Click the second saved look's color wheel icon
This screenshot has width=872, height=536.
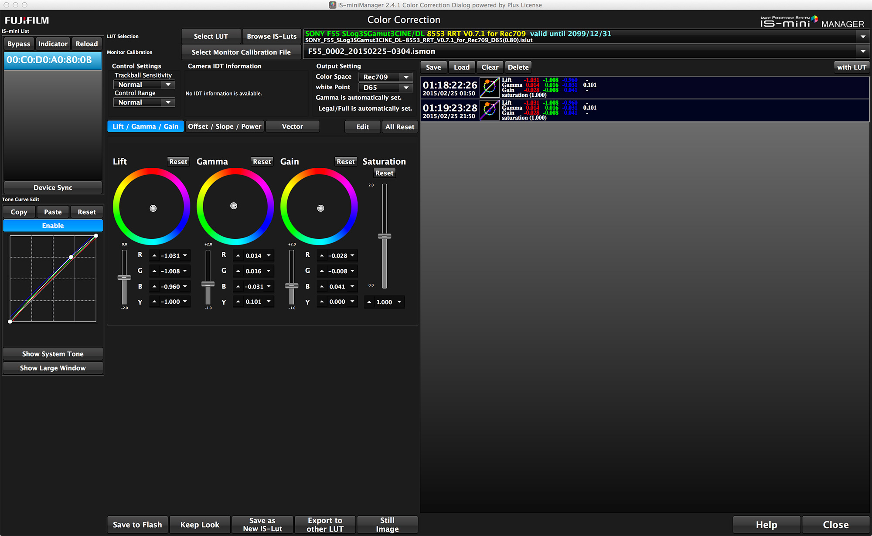489,110
